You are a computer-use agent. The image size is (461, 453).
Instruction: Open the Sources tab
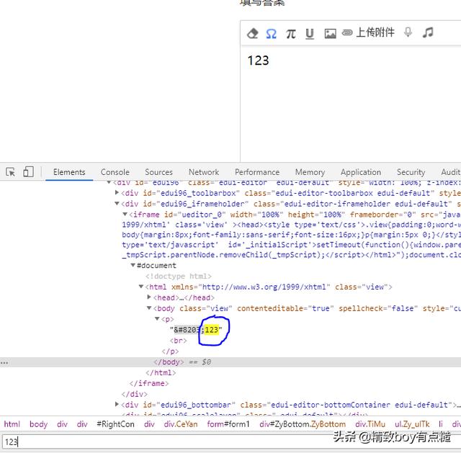pyautogui.click(x=158, y=172)
